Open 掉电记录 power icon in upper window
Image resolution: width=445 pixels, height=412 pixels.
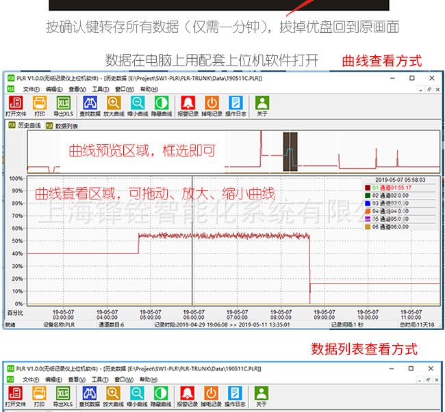212,103
